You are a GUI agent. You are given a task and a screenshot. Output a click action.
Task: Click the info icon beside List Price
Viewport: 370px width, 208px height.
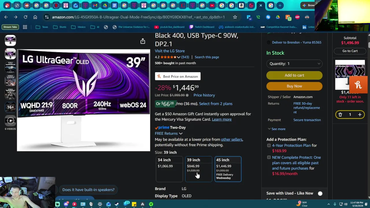(187, 95)
